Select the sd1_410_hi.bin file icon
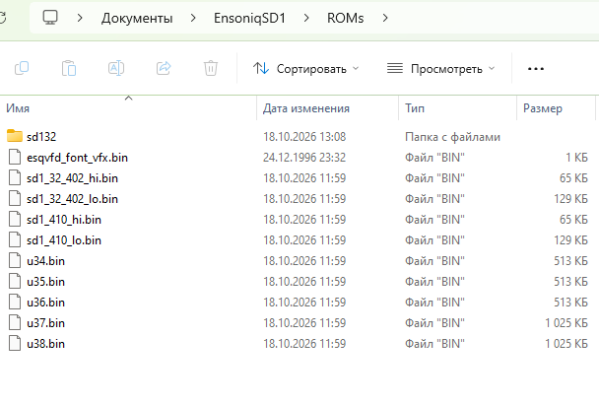Image resolution: width=599 pixels, height=405 pixels. (x=15, y=219)
